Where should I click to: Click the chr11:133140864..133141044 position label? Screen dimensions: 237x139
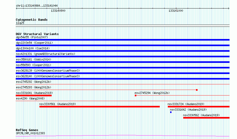pos(37,6)
